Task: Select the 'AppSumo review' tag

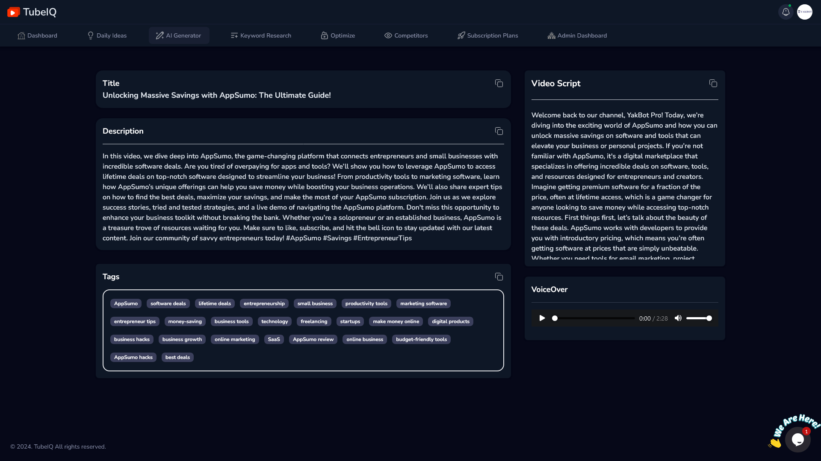Action: tap(313, 339)
